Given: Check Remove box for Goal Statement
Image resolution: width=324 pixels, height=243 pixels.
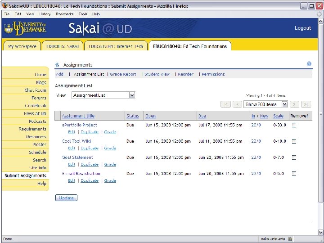Looking at the screenshot, I should (294, 157).
